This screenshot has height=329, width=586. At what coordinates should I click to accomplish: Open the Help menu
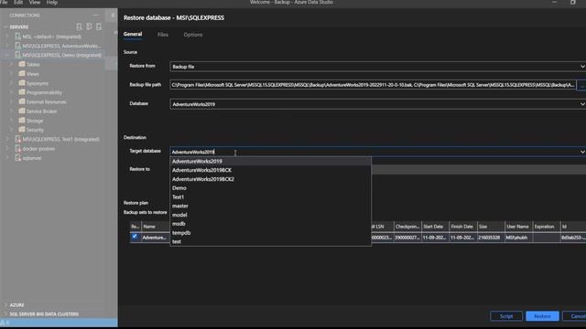51,2
